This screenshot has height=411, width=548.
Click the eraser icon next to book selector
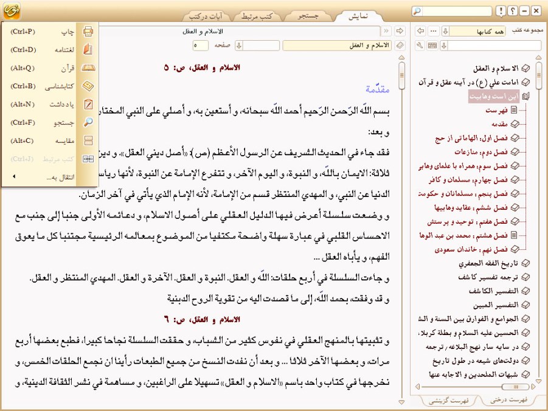click(400, 46)
